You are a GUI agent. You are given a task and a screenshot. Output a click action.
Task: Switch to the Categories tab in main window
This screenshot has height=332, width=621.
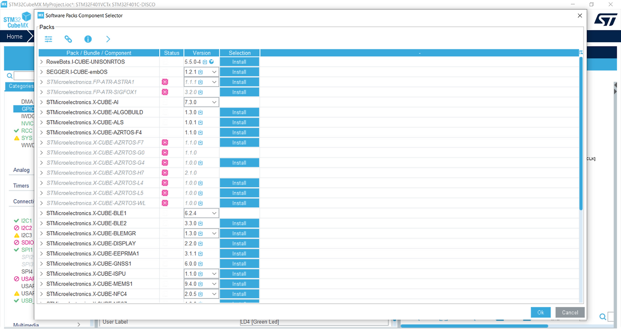pos(21,86)
